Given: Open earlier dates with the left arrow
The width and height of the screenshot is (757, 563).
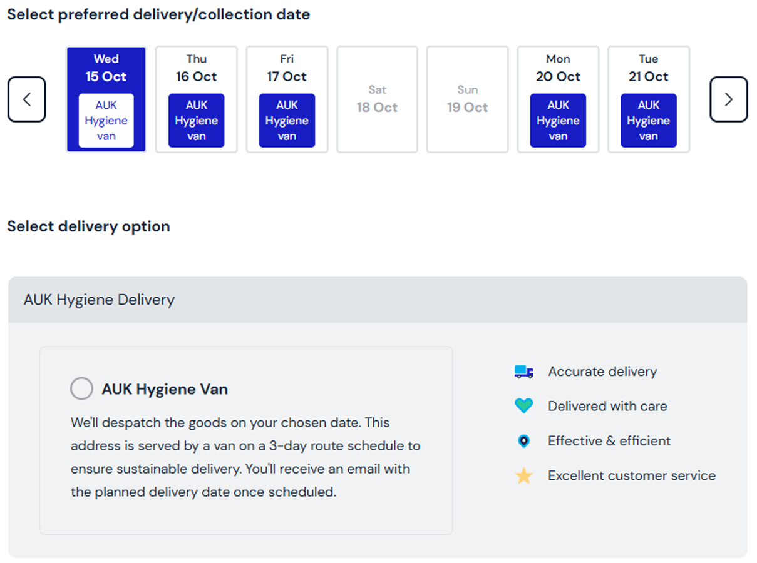Looking at the screenshot, I should [26, 99].
